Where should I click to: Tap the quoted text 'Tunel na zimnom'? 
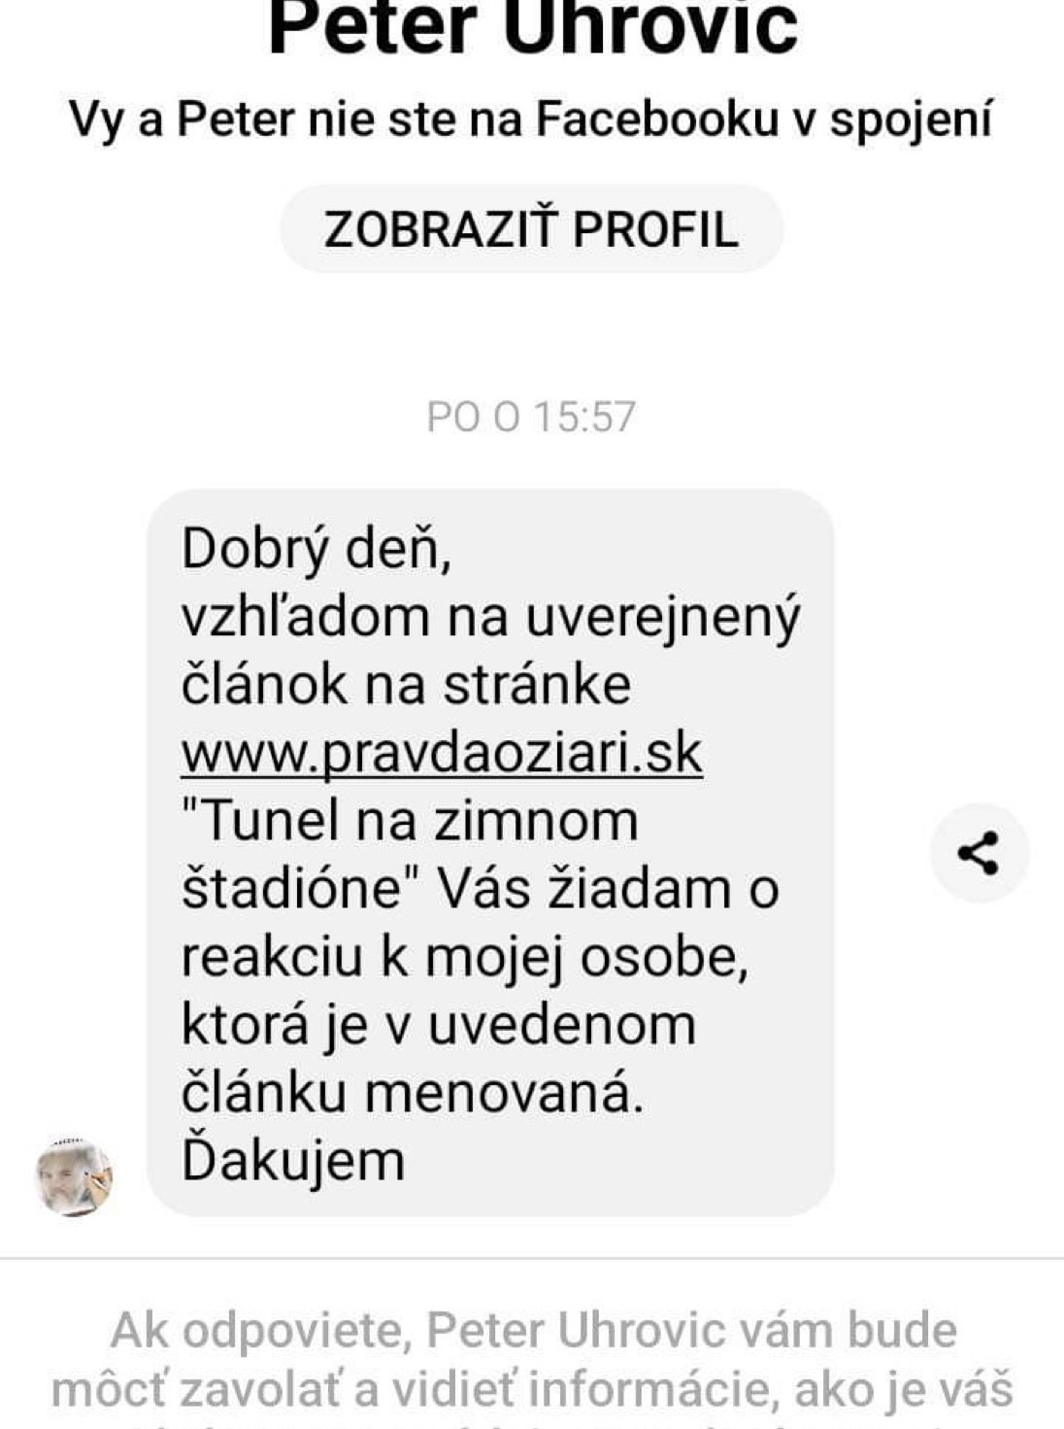point(410,821)
